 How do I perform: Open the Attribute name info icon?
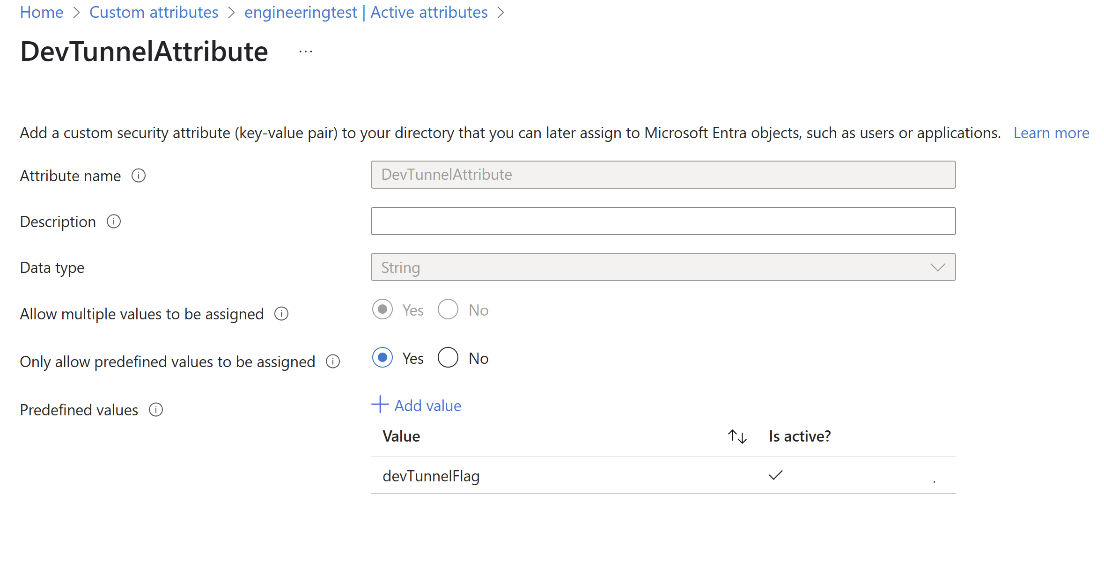pyautogui.click(x=139, y=176)
